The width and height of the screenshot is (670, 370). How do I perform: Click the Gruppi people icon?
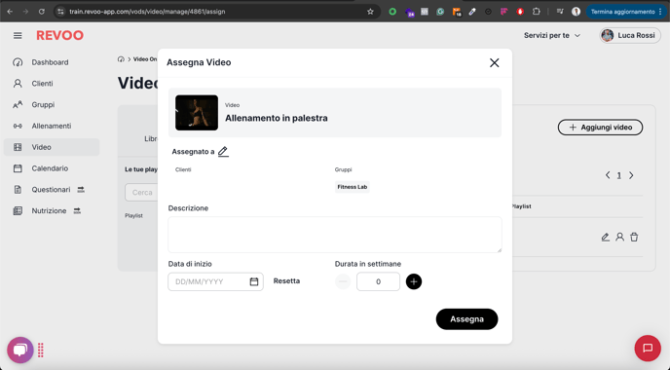coord(18,105)
